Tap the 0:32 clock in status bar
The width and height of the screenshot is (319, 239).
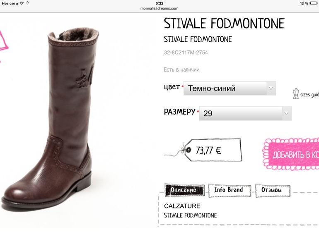(x=159, y=3)
